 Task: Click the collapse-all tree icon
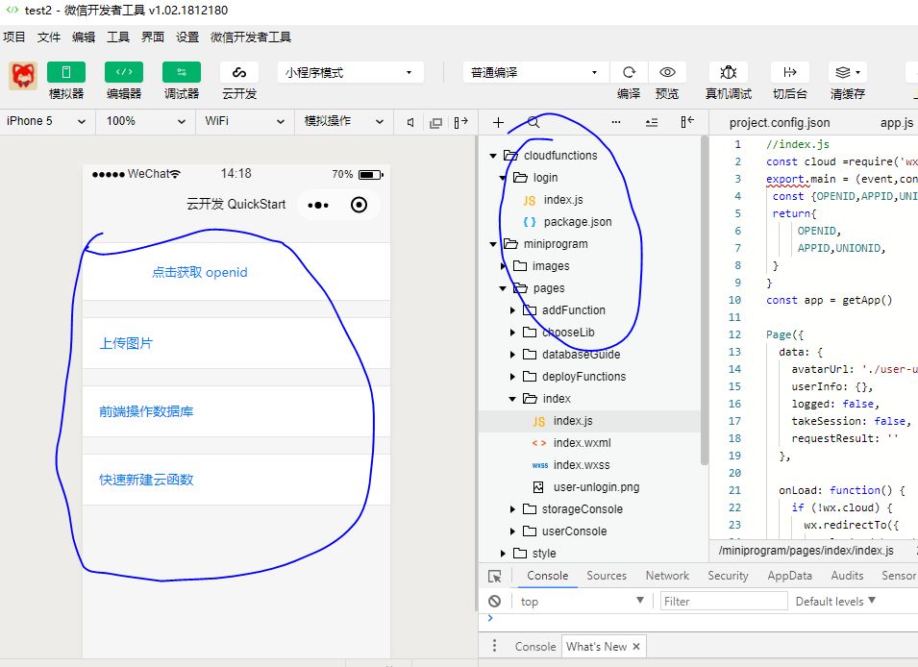(x=652, y=122)
